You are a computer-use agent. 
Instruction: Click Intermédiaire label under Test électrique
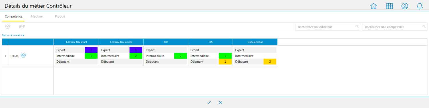(244, 56)
